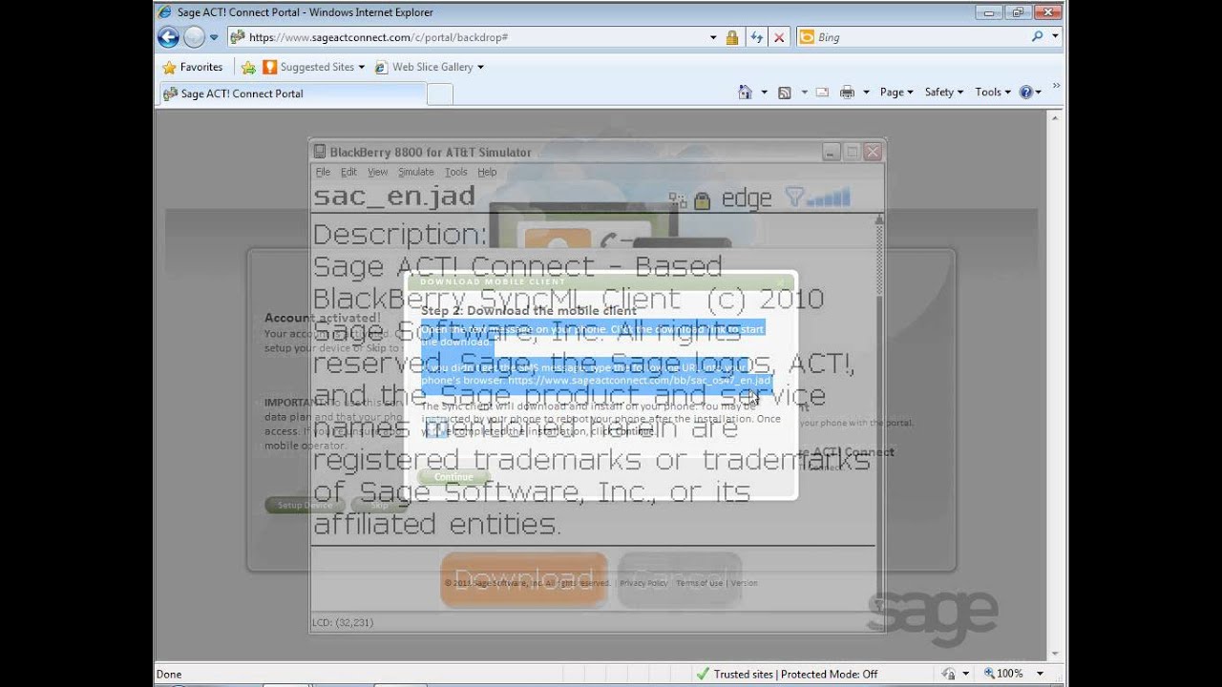The image size is (1222, 687).
Task: Click Add to Favorites Bar icon
Action: click(x=248, y=67)
